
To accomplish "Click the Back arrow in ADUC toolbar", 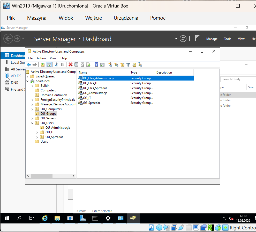I will 29,65.
